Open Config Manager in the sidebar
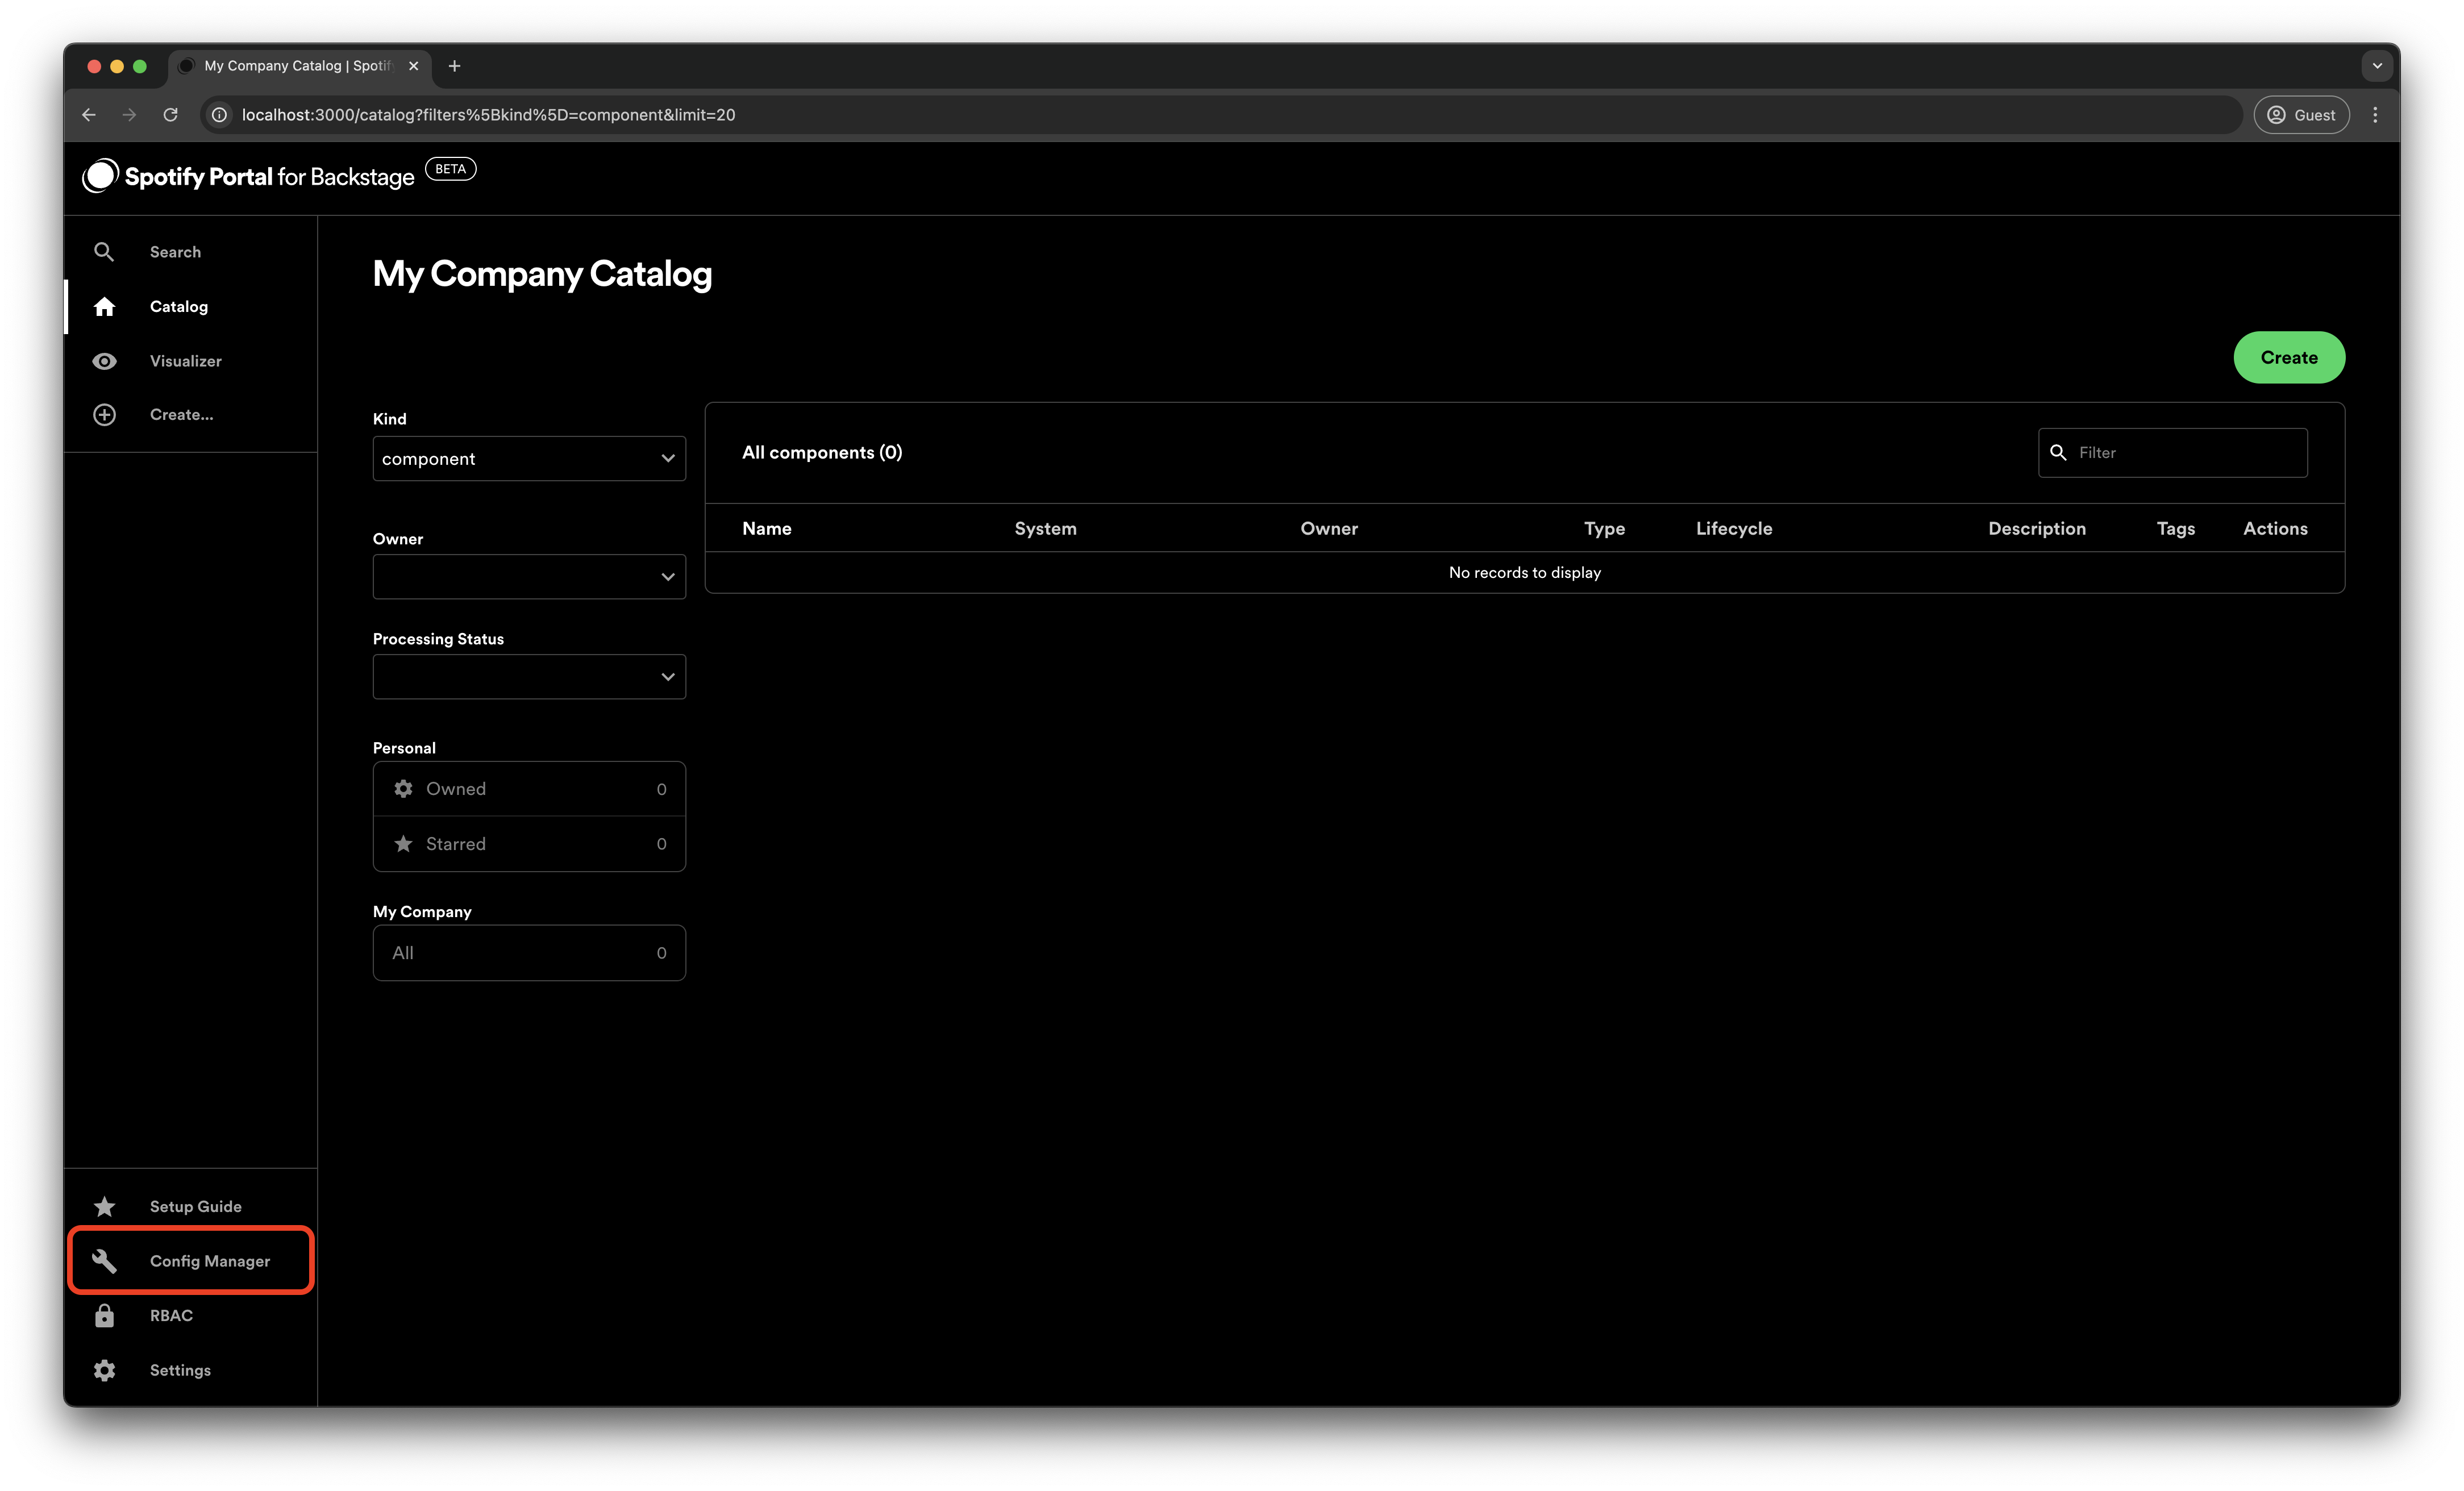Screen dimensions: 2464x1491 tap(190, 1262)
